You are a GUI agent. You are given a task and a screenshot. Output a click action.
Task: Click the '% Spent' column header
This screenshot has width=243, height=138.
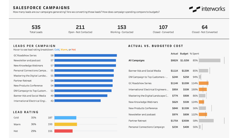click(x=194, y=54)
